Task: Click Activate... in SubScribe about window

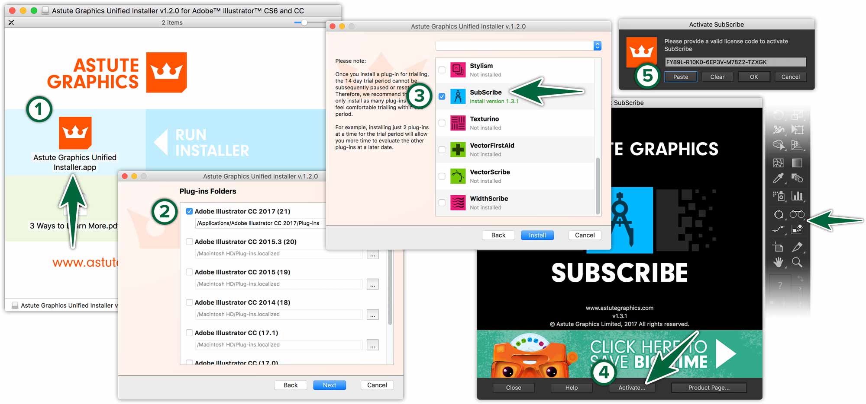Action: point(632,388)
